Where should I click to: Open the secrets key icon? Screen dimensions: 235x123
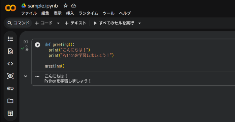coord(10,89)
